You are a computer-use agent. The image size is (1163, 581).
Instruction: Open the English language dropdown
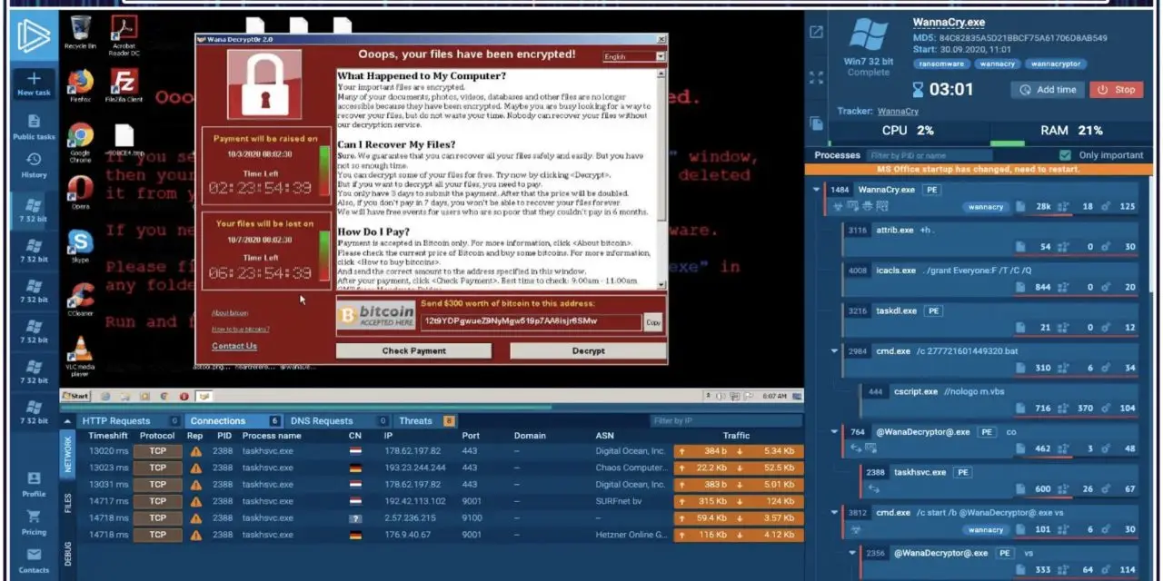[634, 56]
